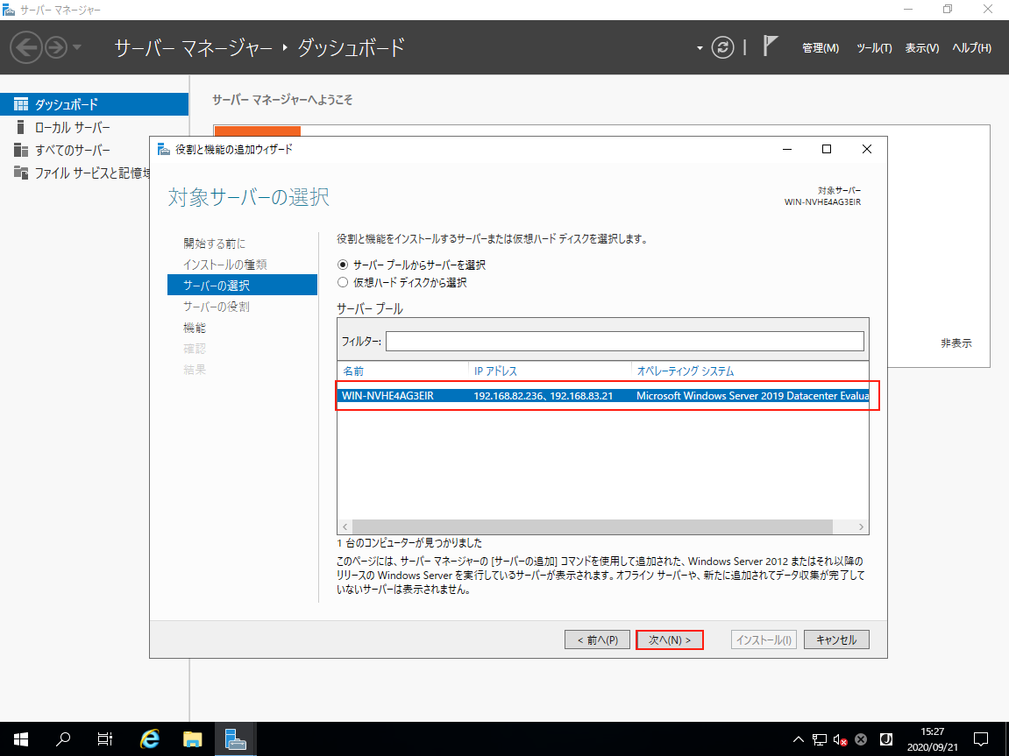Launch Internet Explorer from the taskbar
This screenshot has width=1009, height=756.
(150, 739)
